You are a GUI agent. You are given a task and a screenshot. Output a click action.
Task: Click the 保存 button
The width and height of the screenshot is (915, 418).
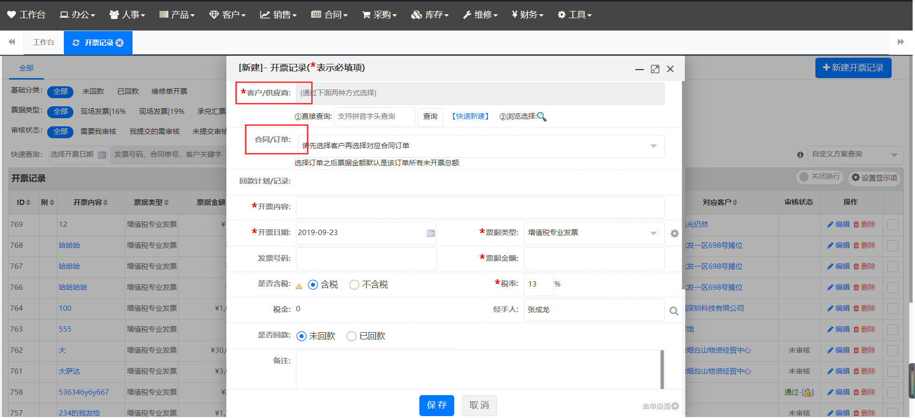point(437,406)
